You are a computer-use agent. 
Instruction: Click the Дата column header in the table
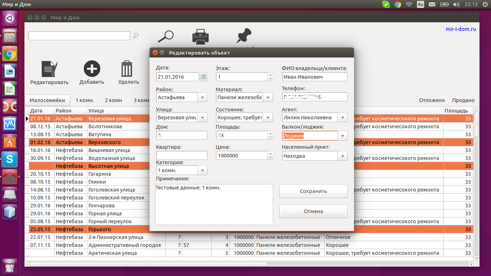41,111
